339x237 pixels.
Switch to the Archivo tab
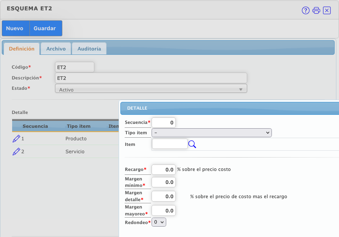(x=56, y=49)
